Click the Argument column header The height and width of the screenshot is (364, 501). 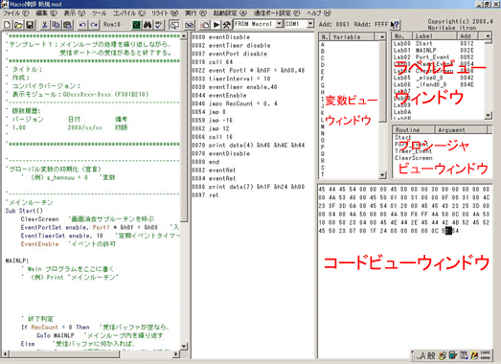(461, 129)
